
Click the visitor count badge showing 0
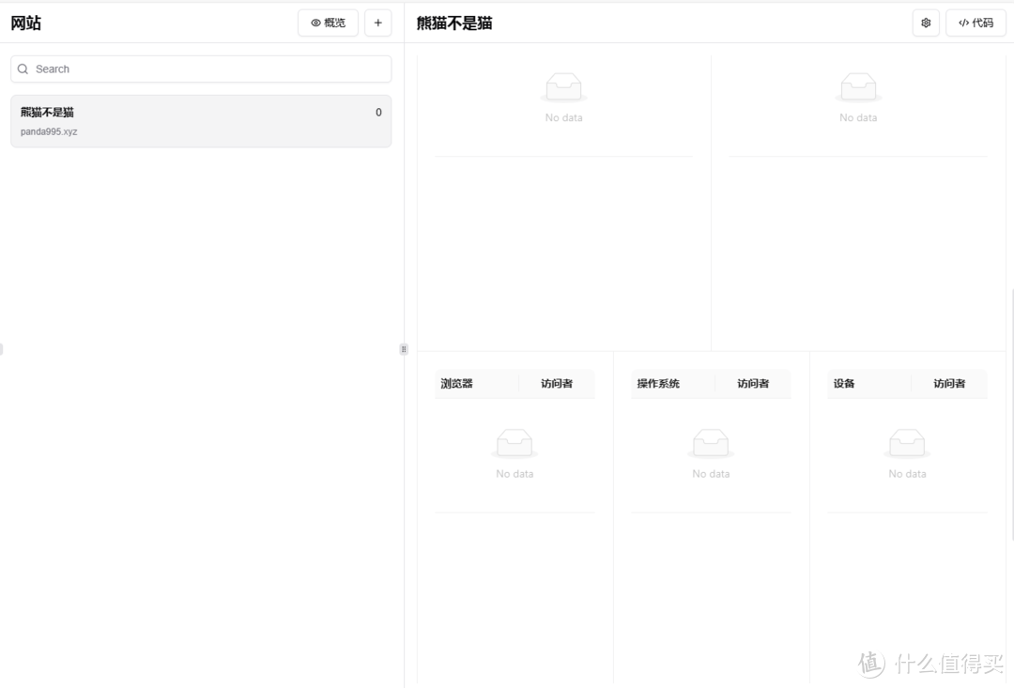(378, 112)
